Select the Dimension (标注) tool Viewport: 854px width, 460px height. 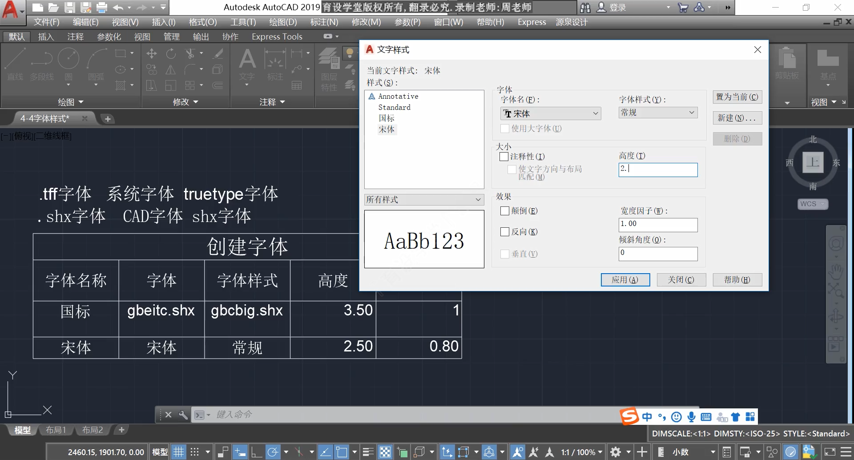(x=275, y=65)
